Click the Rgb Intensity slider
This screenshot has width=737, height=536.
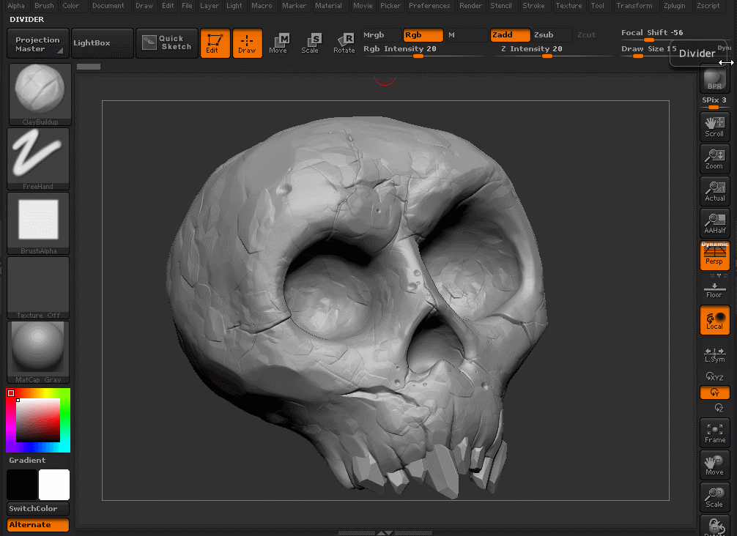tap(423, 50)
